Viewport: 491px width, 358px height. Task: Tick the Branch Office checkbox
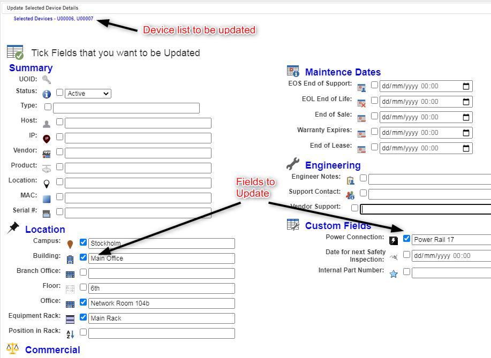pyautogui.click(x=83, y=272)
